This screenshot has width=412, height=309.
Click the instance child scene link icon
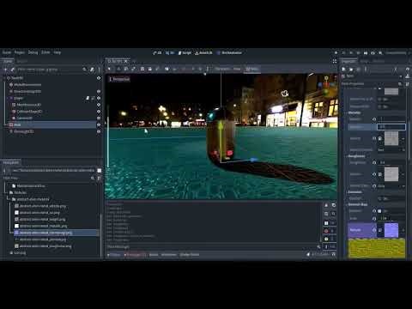pos(13,70)
